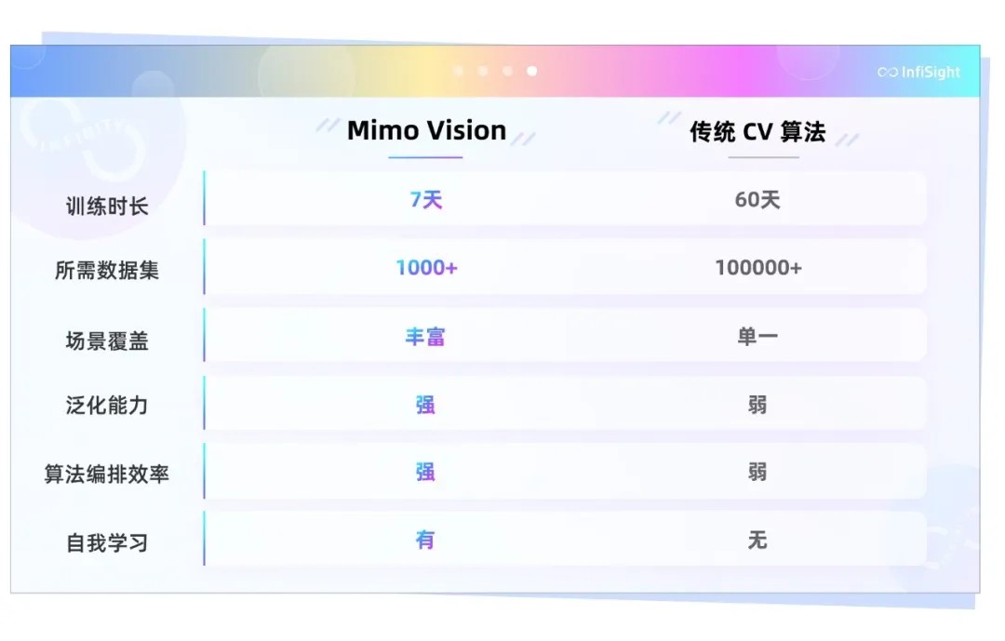Click the 自我学习 row label

pyautogui.click(x=107, y=543)
